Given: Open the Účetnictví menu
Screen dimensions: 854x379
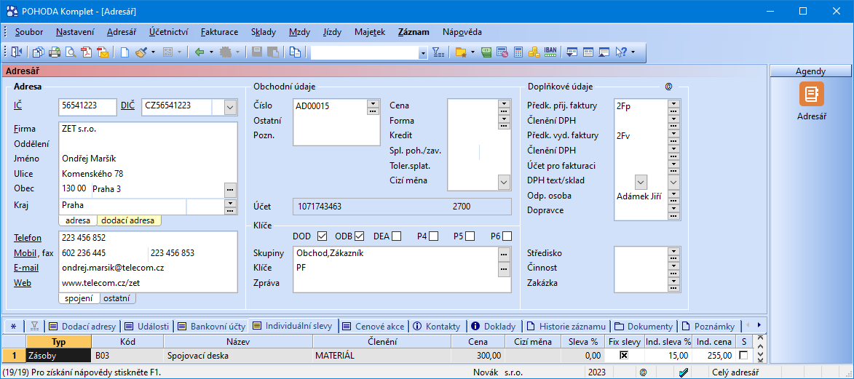Looking at the screenshot, I should (x=168, y=31).
